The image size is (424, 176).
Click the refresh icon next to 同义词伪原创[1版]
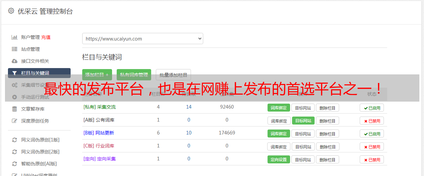(14, 140)
